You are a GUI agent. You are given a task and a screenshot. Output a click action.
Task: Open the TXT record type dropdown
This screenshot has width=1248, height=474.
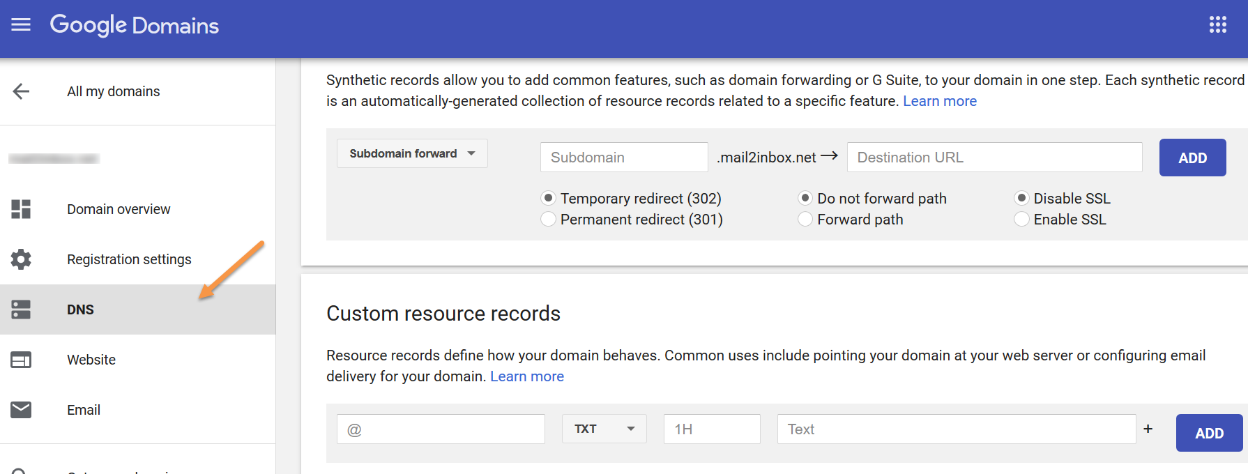click(604, 429)
